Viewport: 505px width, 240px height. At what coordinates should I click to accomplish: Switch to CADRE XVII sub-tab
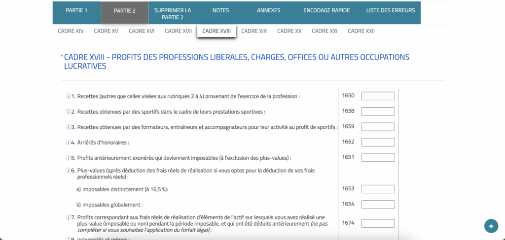[179, 31]
